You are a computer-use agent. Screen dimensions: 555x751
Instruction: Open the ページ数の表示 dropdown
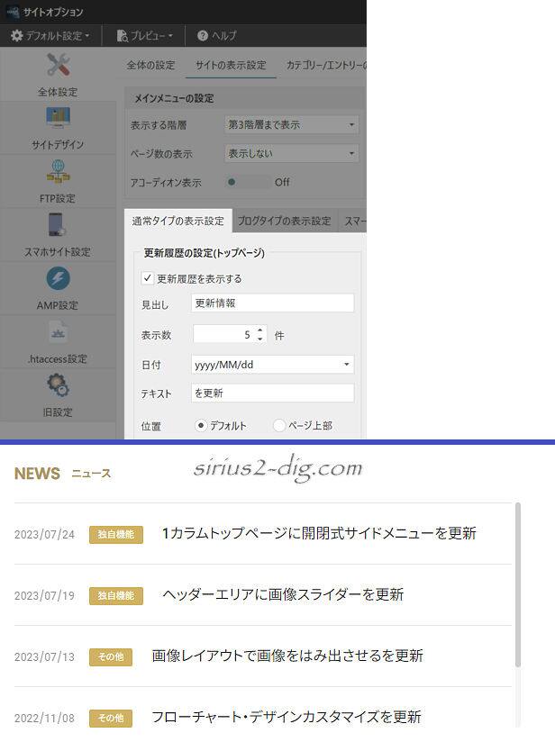[x=291, y=153]
